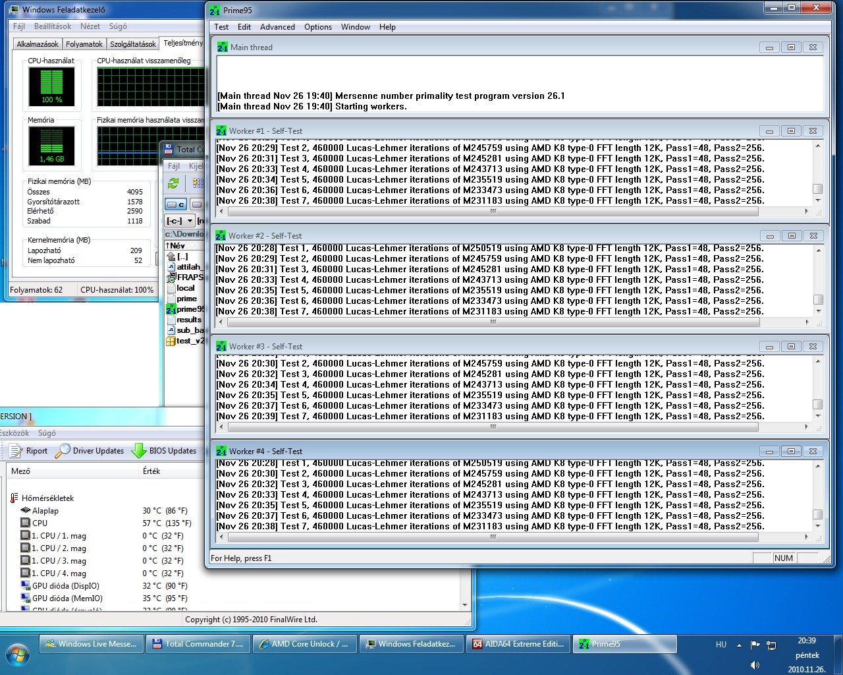Click the GPU dióda (DispIO) row icon
This screenshot has height=675, width=843.
pos(26,586)
